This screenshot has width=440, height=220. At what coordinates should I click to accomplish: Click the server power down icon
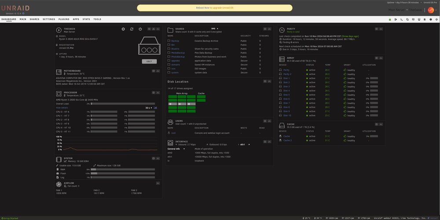140,29
